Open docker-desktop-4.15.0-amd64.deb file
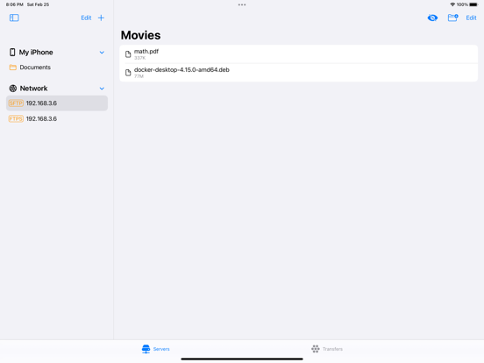Screen dimensions: 484x363 tap(298, 73)
